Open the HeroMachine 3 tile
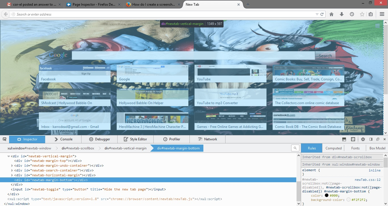The width and height of the screenshot is (388, 206). [x=153, y=121]
